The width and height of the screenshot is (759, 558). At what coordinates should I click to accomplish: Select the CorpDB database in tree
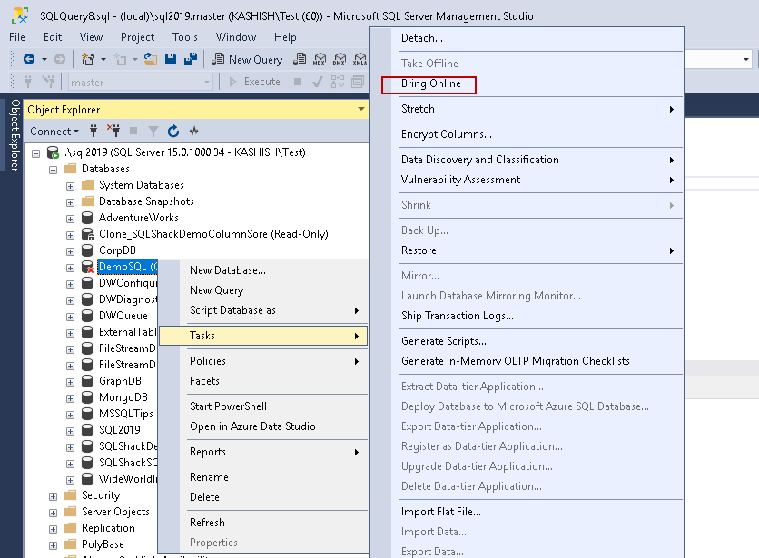click(117, 250)
